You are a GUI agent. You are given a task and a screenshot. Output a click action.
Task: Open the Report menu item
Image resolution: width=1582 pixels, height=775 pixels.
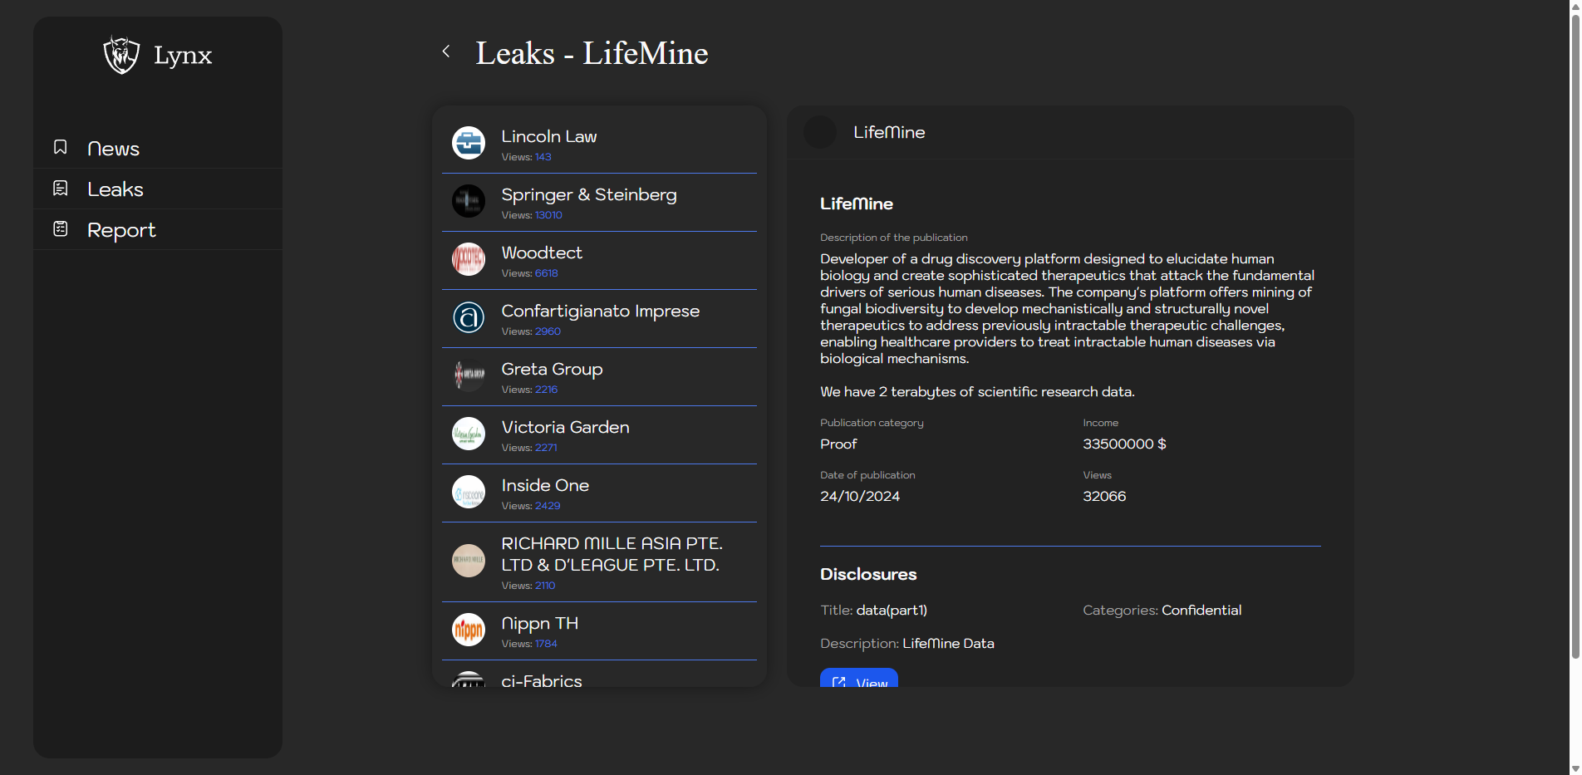121,230
